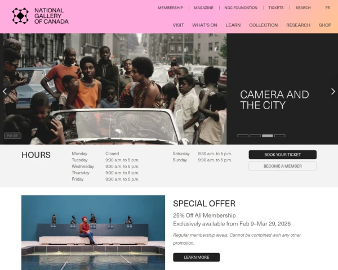Image resolution: width=338 pixels, height=270 pixels.
Task: Go to previous slide with left arrow
Action: 5,92
